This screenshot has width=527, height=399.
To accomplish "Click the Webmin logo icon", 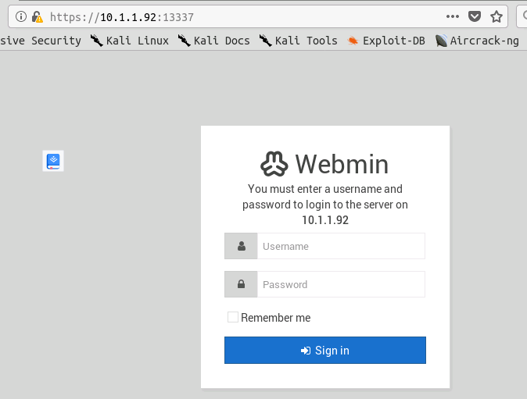I will tap(274, 164).
